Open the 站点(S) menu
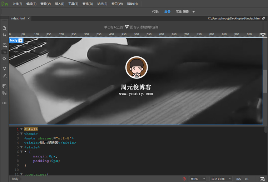The image size is (268, 182). pyautogui.click(x=102, y=4)
